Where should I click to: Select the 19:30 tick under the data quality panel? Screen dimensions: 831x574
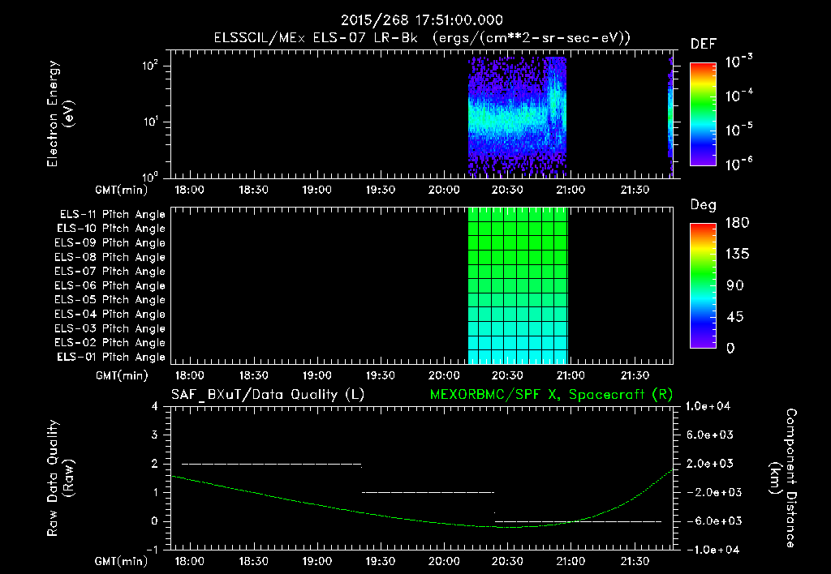[x=380, y=561]
